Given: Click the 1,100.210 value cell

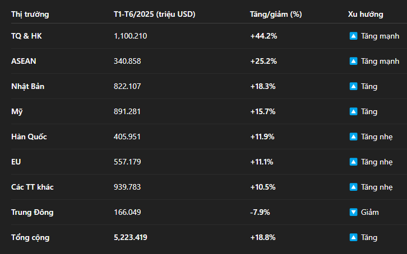Looking at the screenshot, I should [x=130, y=36].
